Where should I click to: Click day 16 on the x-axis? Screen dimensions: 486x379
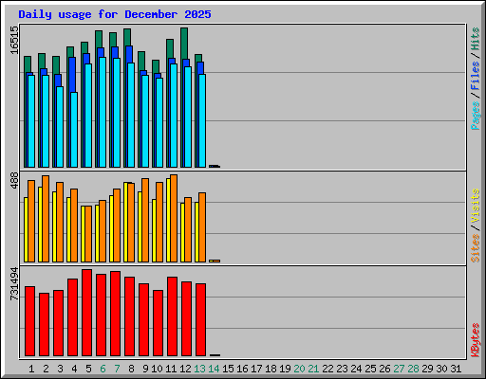tap(242, 369)
